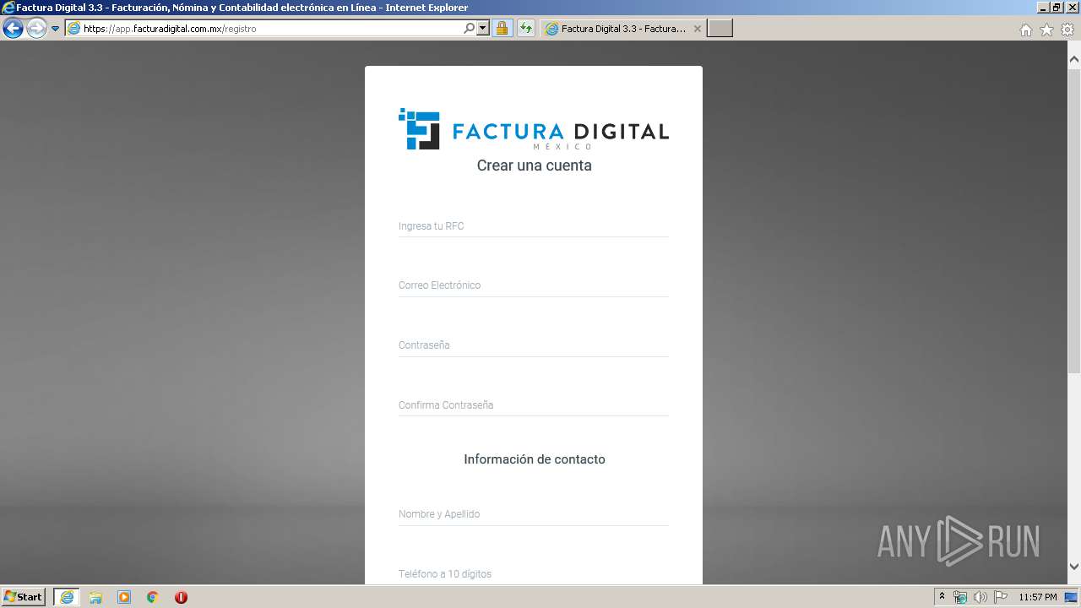
Task: Click the Contraseña field
Action: click(533, 345)
